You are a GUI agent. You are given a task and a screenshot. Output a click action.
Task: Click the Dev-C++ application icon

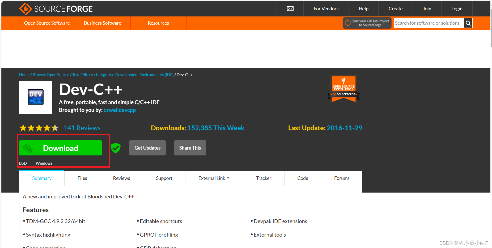tap(35, 97)
